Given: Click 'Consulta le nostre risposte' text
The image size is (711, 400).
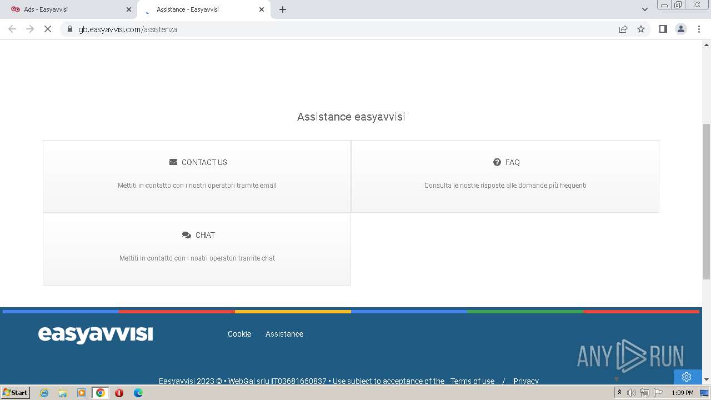Looking at the screenshot, I should [x=505, y=186].
